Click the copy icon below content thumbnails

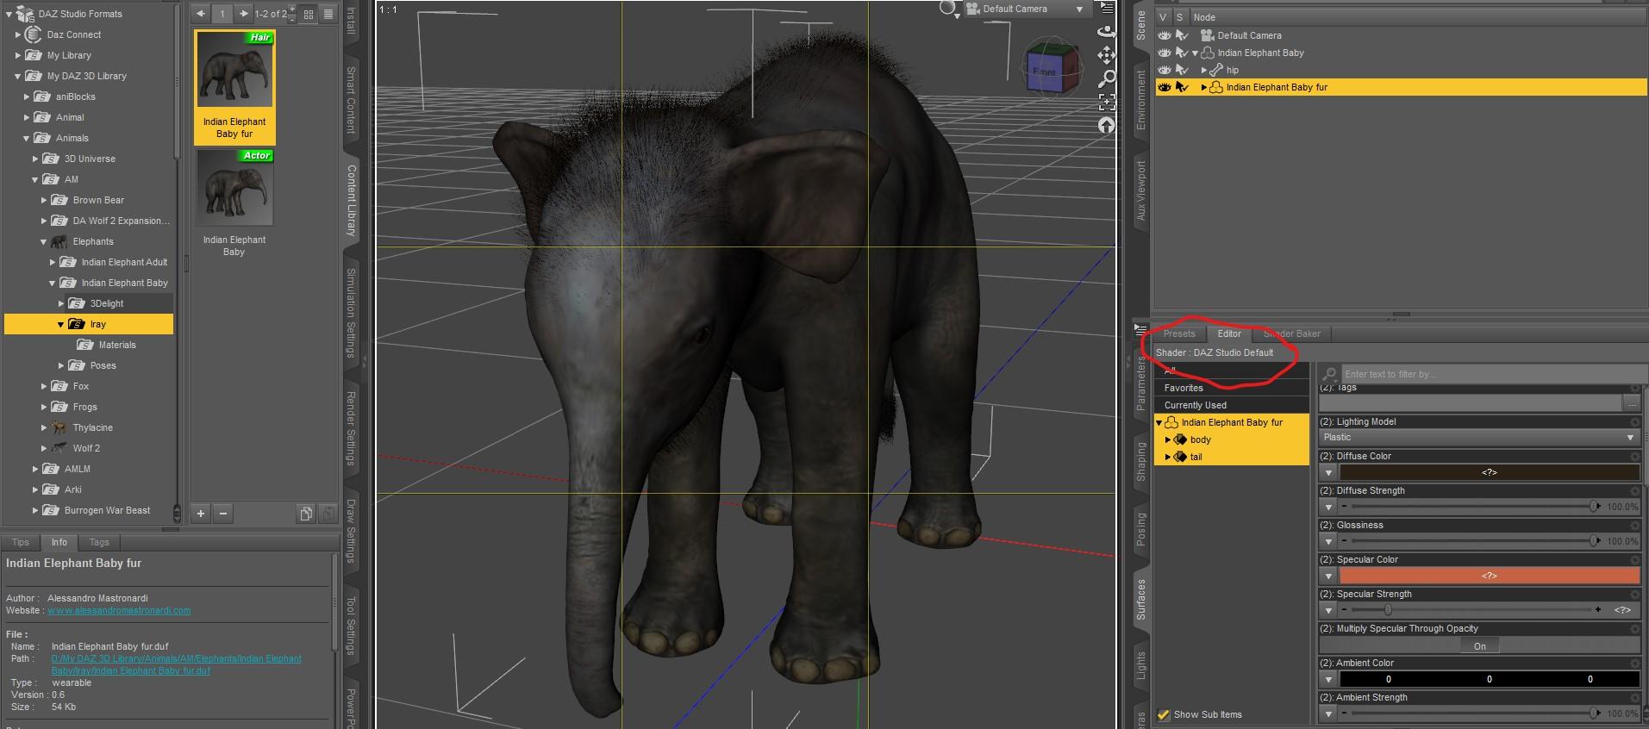tap(305, 514)
